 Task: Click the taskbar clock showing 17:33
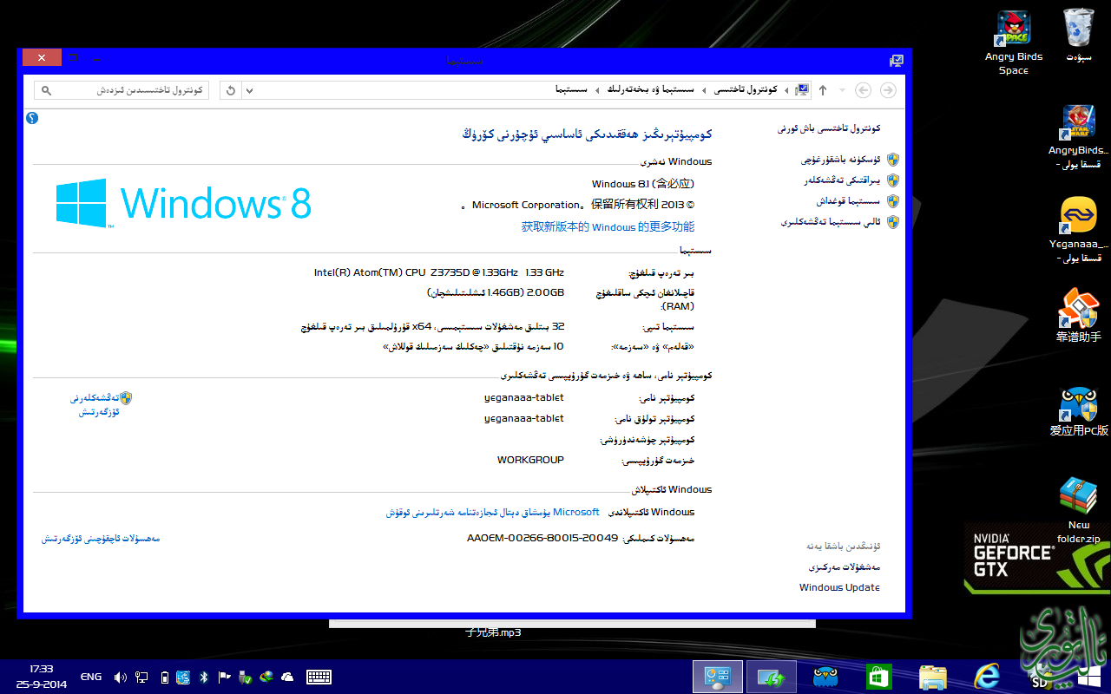(x=41, y=677)
